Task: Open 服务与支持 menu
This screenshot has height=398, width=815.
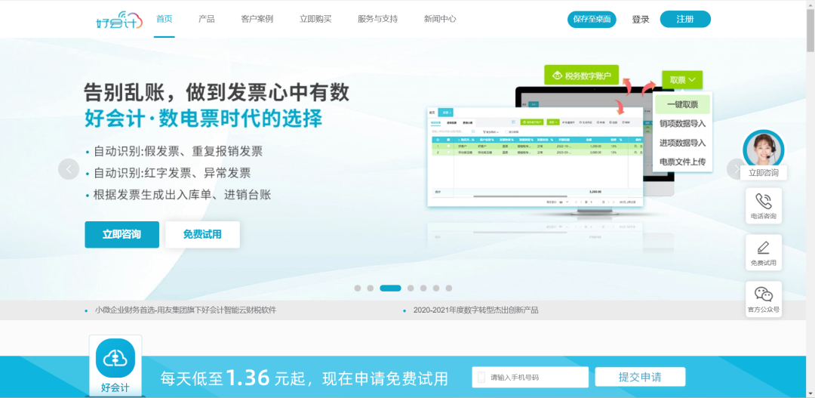Action: [377, 19]
